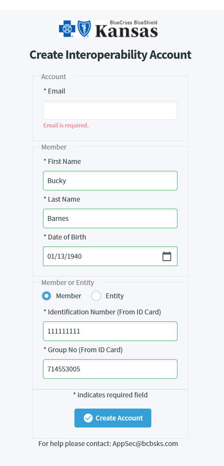This screenshot has width=224, height=466.
Task: Click the Blue Cross logo icon
Action: pos(67,29)
